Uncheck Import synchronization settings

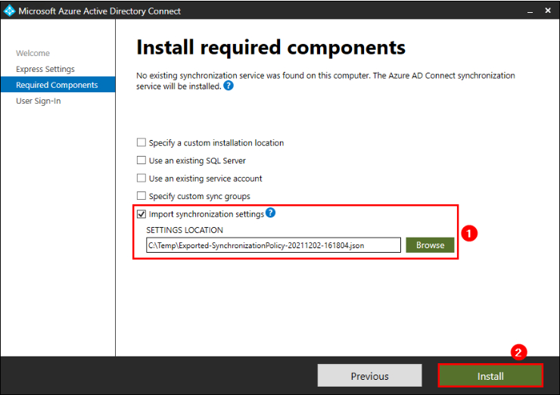pyautogui.click(x=142, y=214)
